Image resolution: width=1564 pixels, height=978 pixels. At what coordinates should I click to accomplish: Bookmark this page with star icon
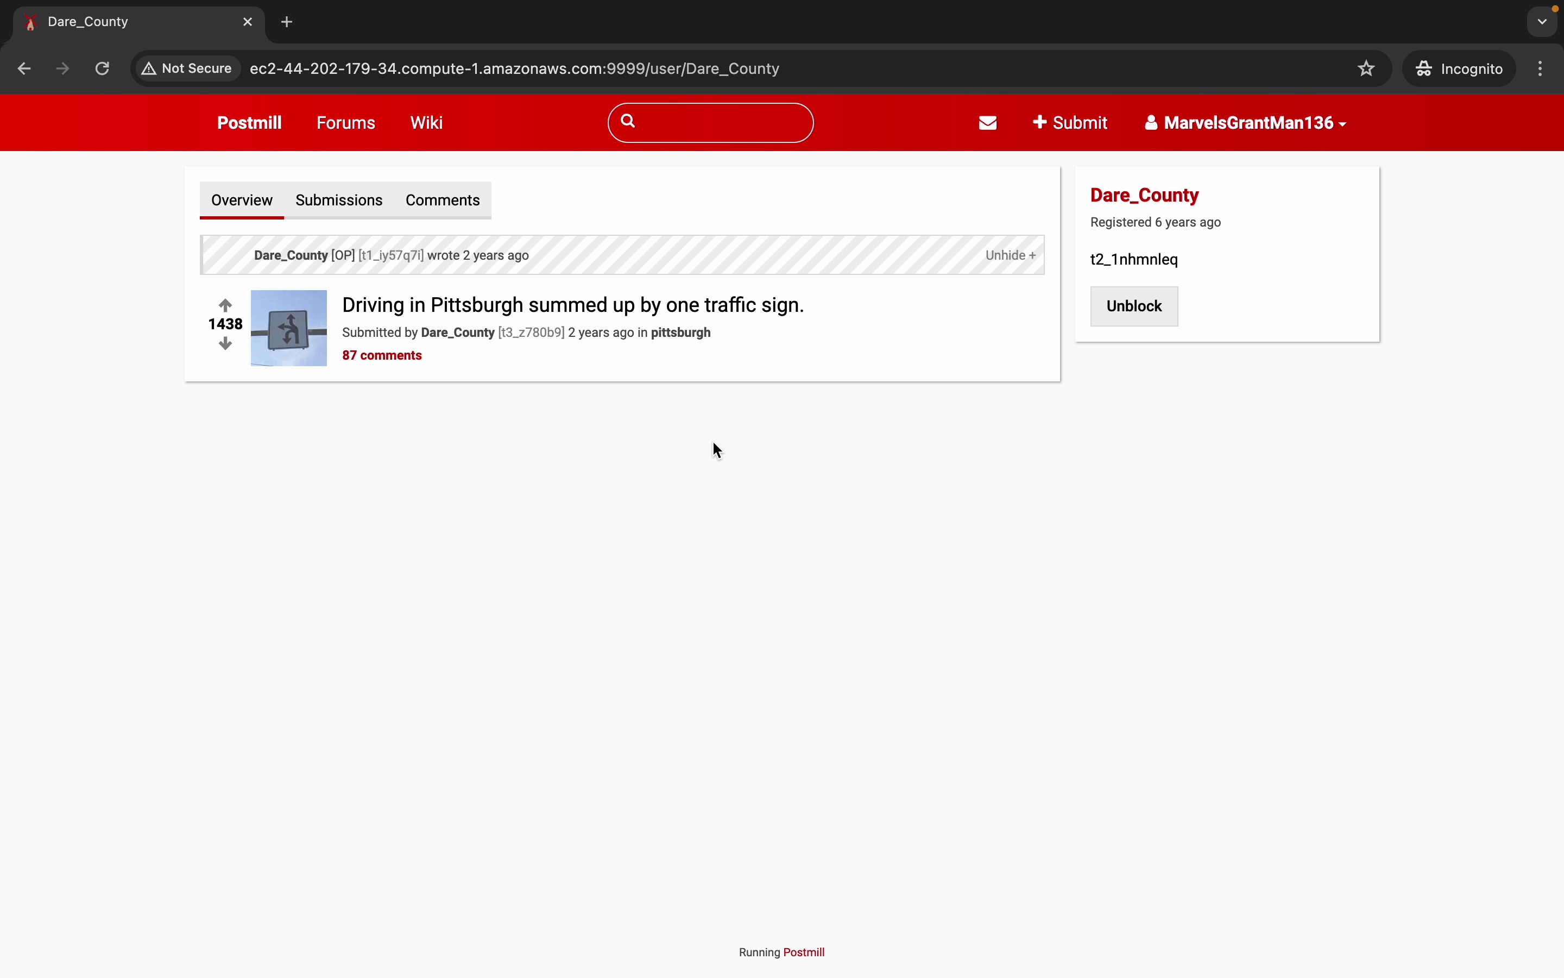coord(1366,68)
